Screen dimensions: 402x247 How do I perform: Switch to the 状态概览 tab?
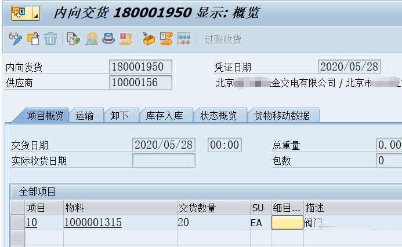pos(219,116)
